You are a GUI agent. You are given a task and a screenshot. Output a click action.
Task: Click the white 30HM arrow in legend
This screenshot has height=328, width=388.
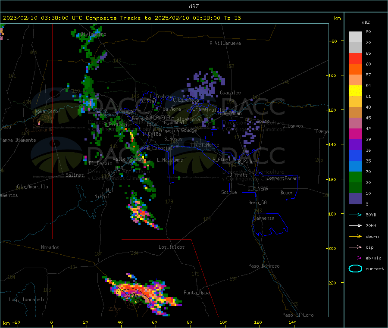[x=355, y=225]
